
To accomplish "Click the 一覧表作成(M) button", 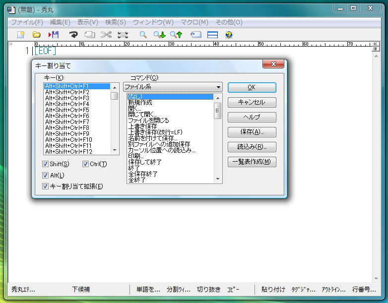I will 252,162.
